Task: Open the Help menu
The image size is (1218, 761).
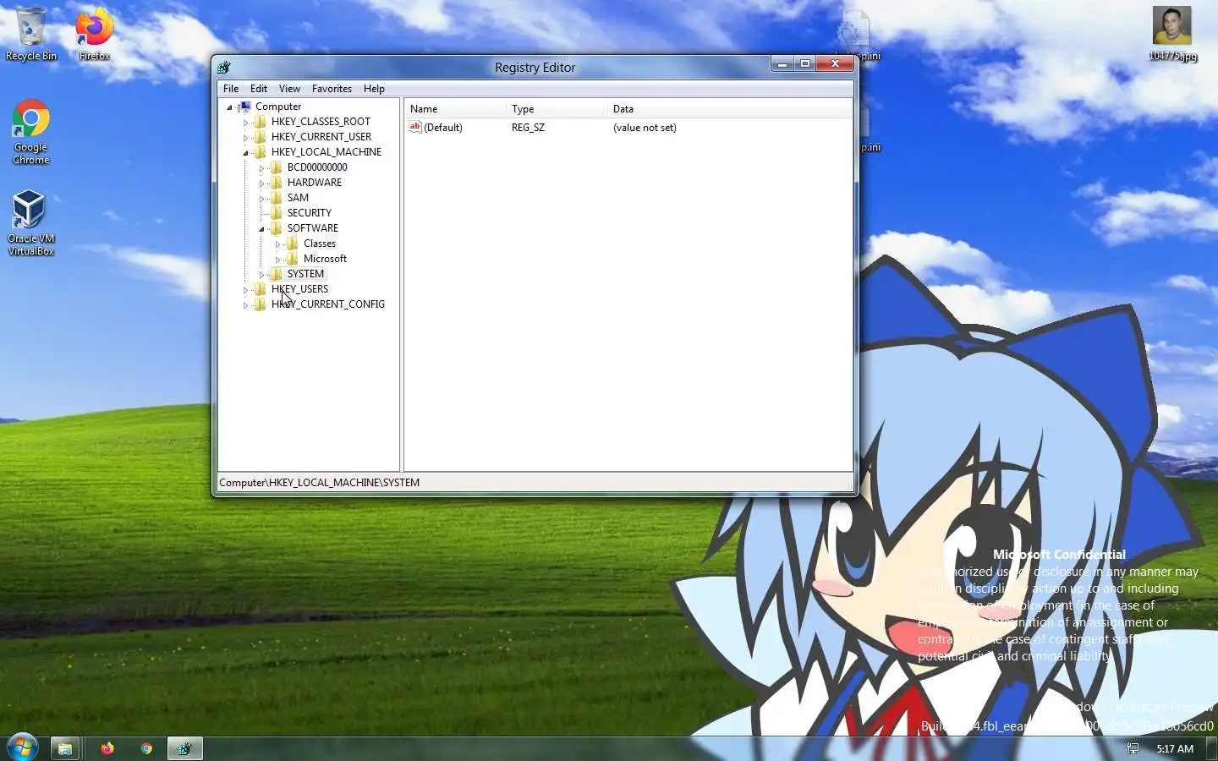Action: (374, 88)
